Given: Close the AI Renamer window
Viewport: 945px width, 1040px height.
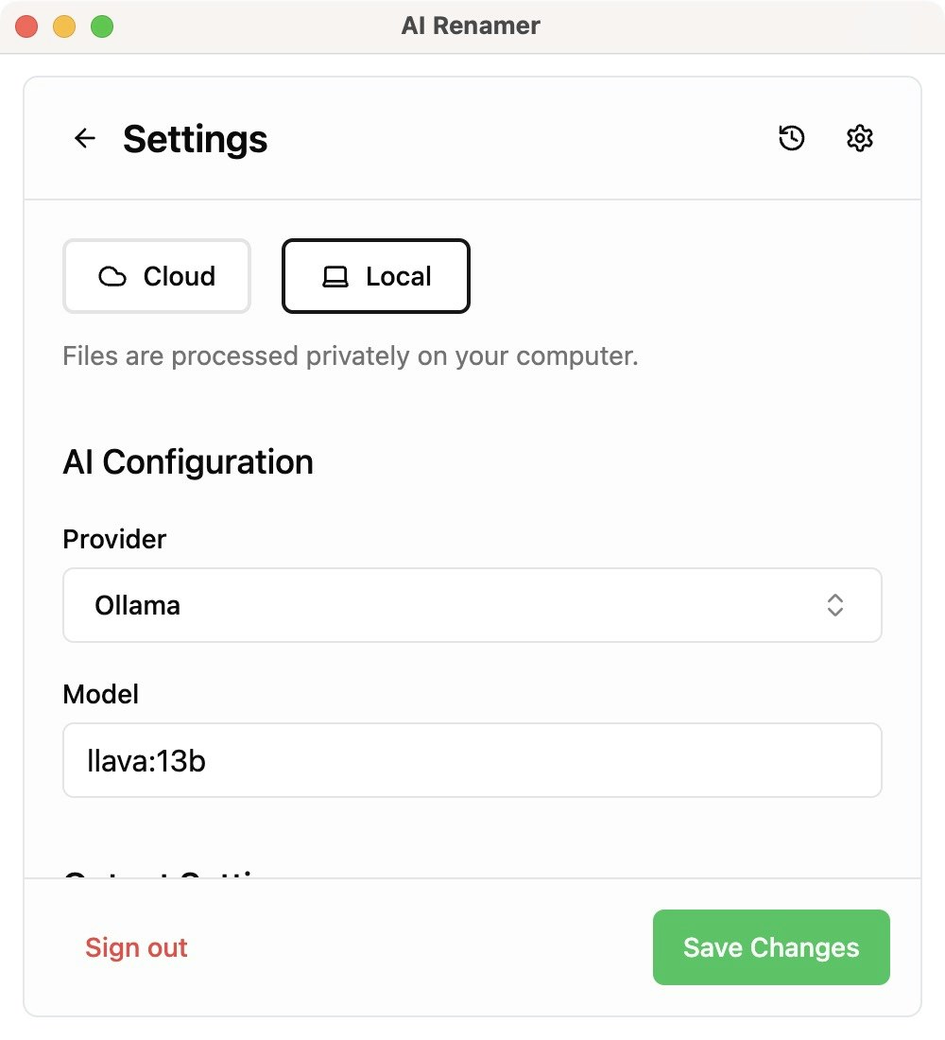Looking at the screenshot, I should 26,26.
